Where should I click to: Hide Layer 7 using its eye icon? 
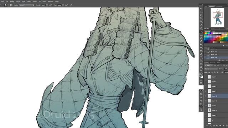[x=206, y=91]
